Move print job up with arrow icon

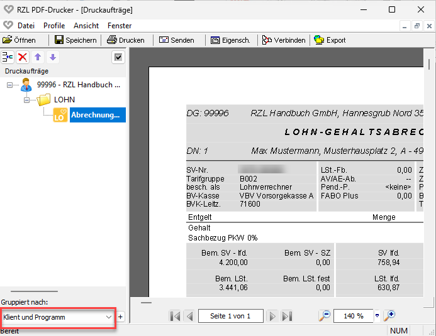pos(38,57)
